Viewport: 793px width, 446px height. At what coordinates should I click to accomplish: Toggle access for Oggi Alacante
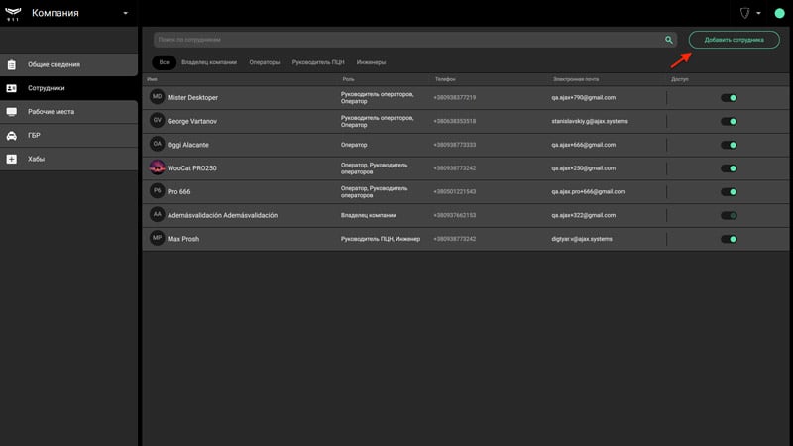729,145
